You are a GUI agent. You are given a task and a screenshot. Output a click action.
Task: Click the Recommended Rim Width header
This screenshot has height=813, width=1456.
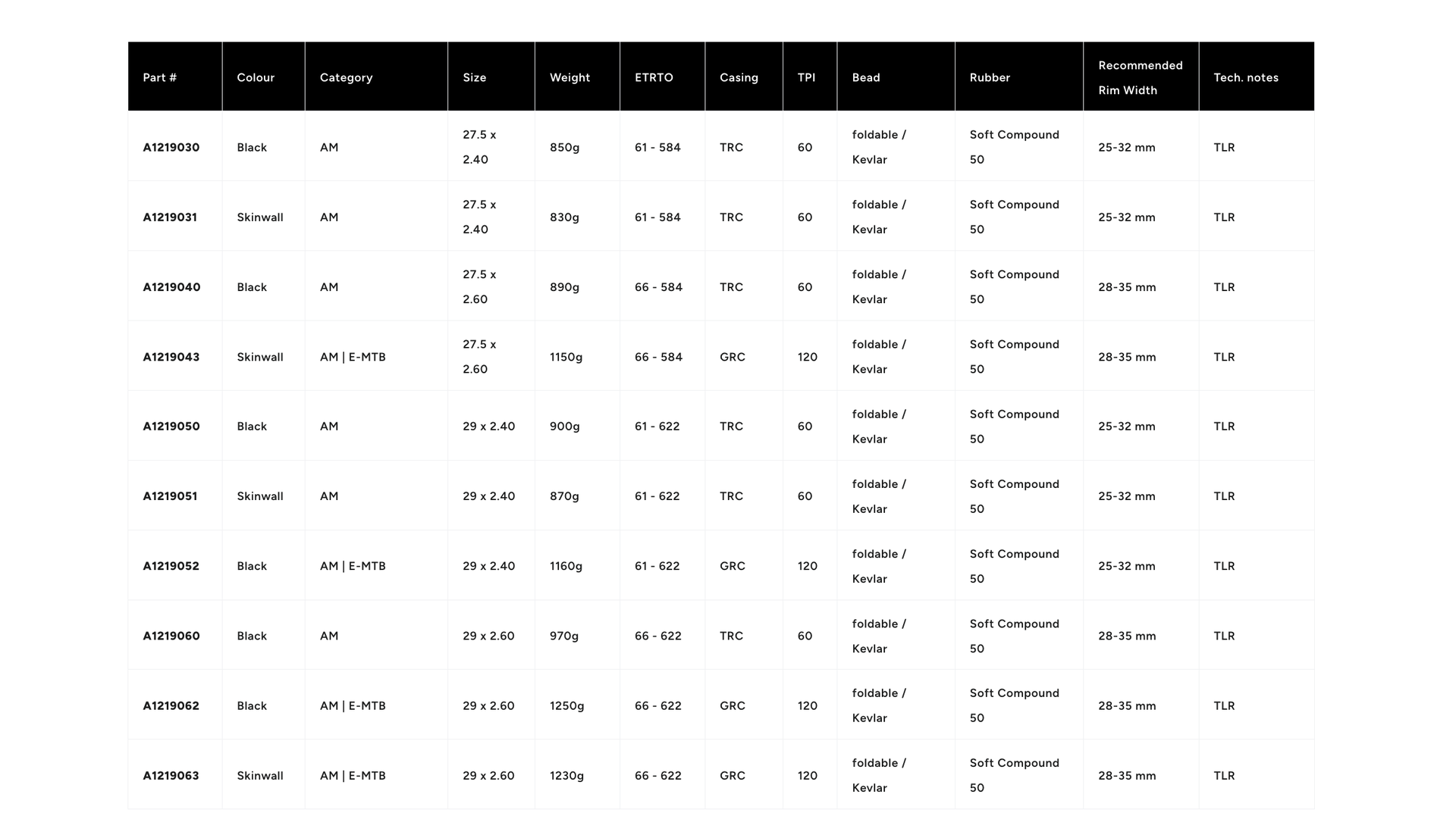[x=1140, y=77]
